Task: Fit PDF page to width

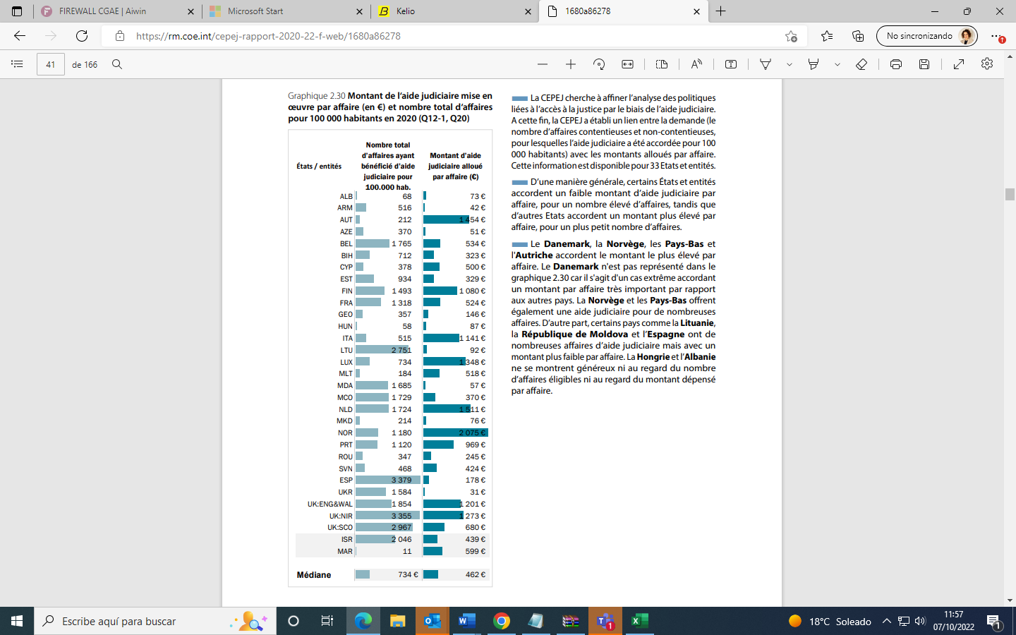Action: [627, 64]
